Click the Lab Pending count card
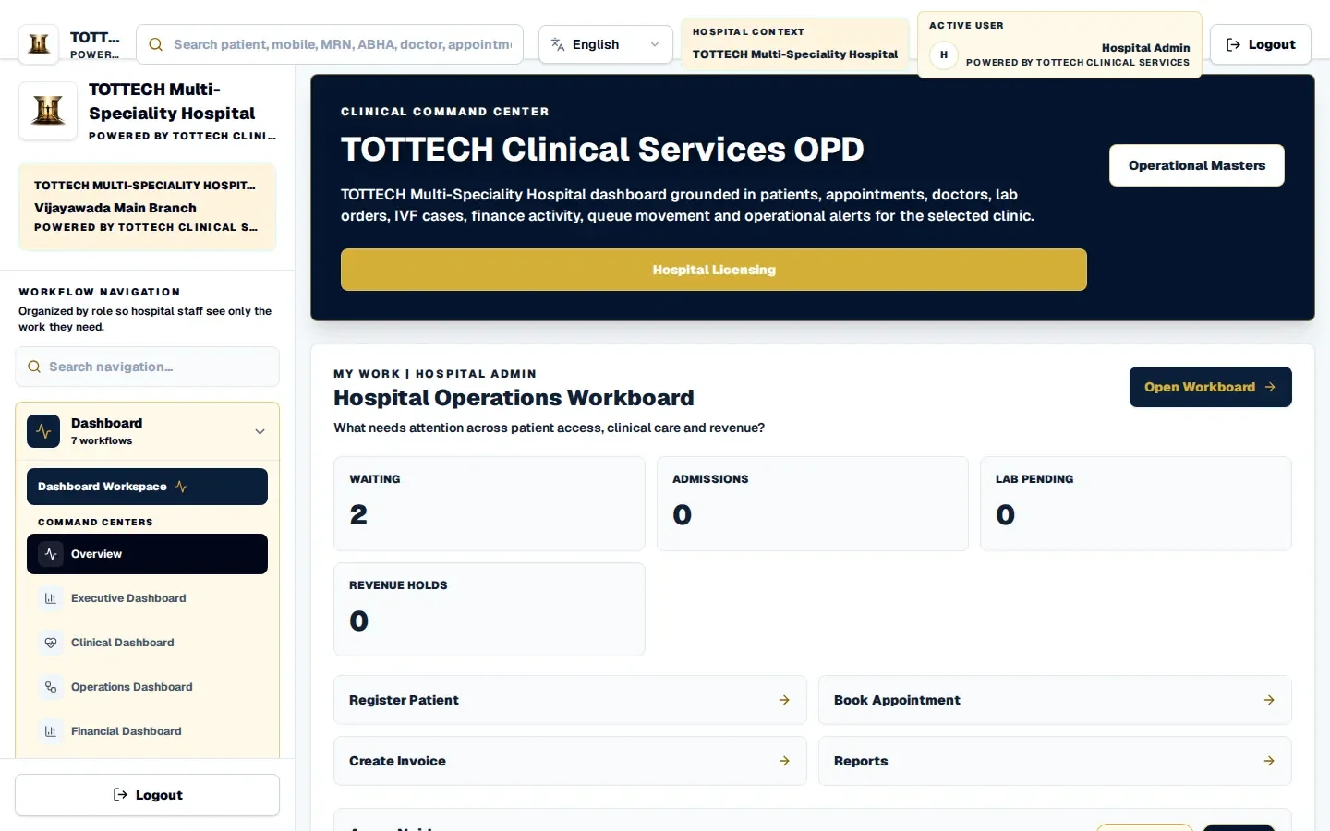The image size is (1330, 831). 1136,503
